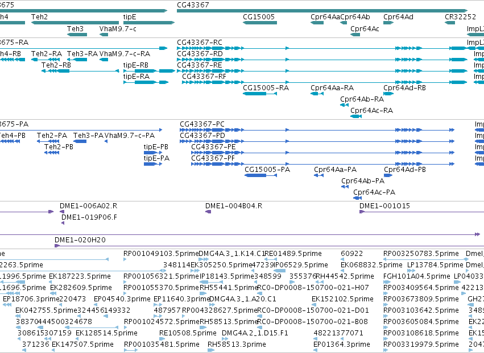The height and width of the screenshot is (353, 484).
Task: Select the DME1-001O15 clone label
Action: pyautogui.click(x=384, y=206)
